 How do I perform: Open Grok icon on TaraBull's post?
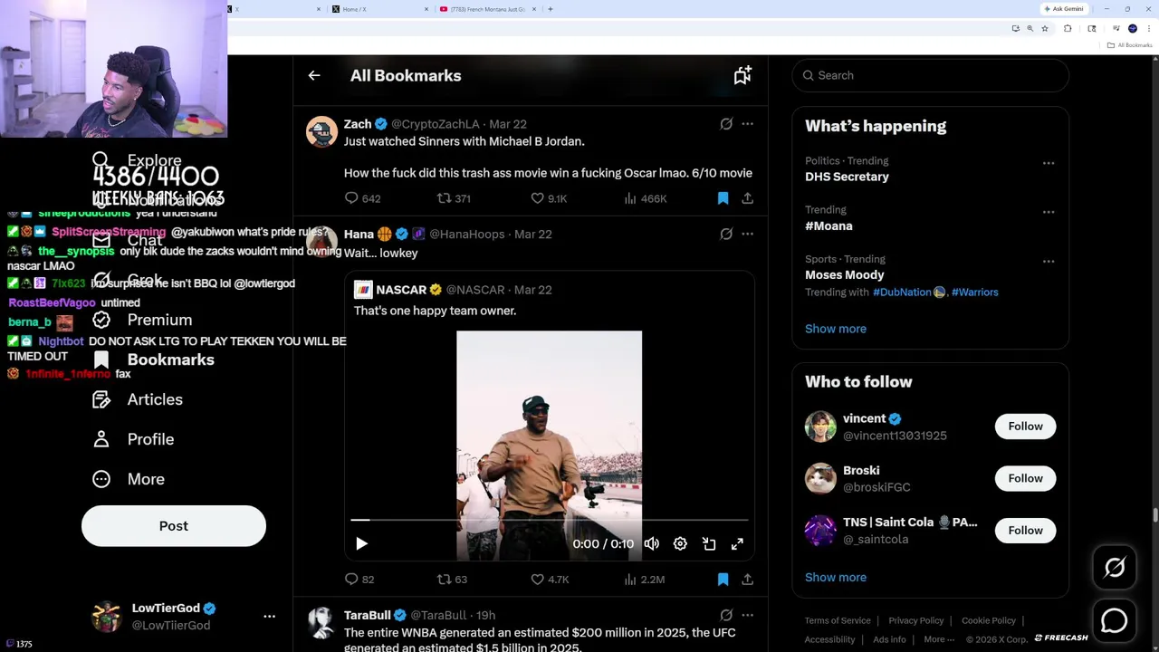[x=726, y=615]
